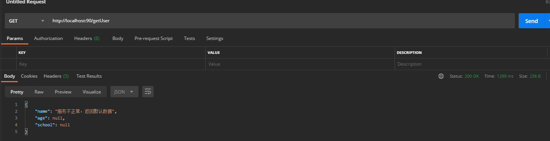The height and width of the screenshot is (141, 550).
Task: Select the Raw response view
Action: 39,92
